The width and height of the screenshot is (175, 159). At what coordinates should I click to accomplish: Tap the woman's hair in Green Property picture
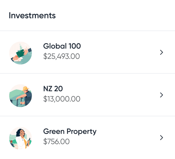(19, 132)
